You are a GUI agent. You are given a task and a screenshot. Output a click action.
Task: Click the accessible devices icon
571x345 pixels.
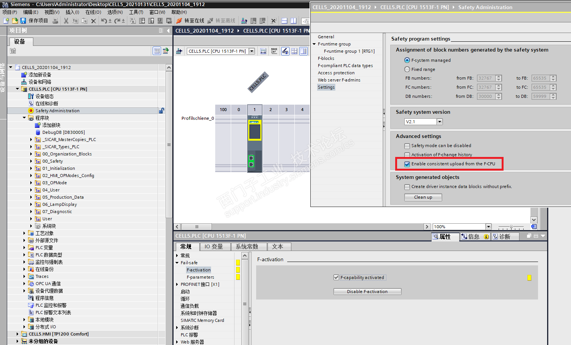244,21
